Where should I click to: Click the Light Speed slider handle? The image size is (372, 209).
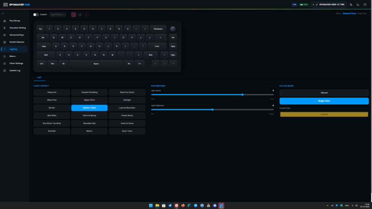click(242, 95)
